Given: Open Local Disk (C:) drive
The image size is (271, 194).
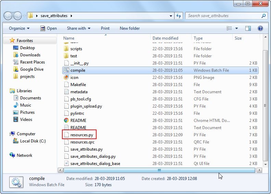Looking at the screenshot, I should (33, 141).
